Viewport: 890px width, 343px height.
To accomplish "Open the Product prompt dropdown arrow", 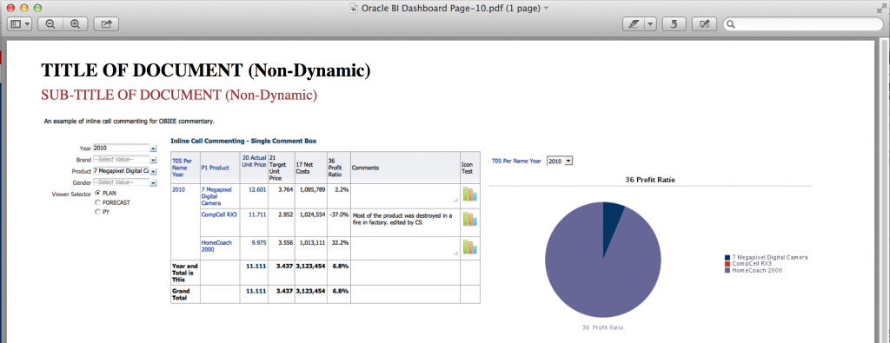I will coord(153,171).
